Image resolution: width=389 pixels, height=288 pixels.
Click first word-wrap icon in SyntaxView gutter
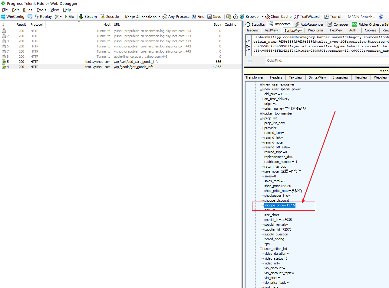[248, 42]
